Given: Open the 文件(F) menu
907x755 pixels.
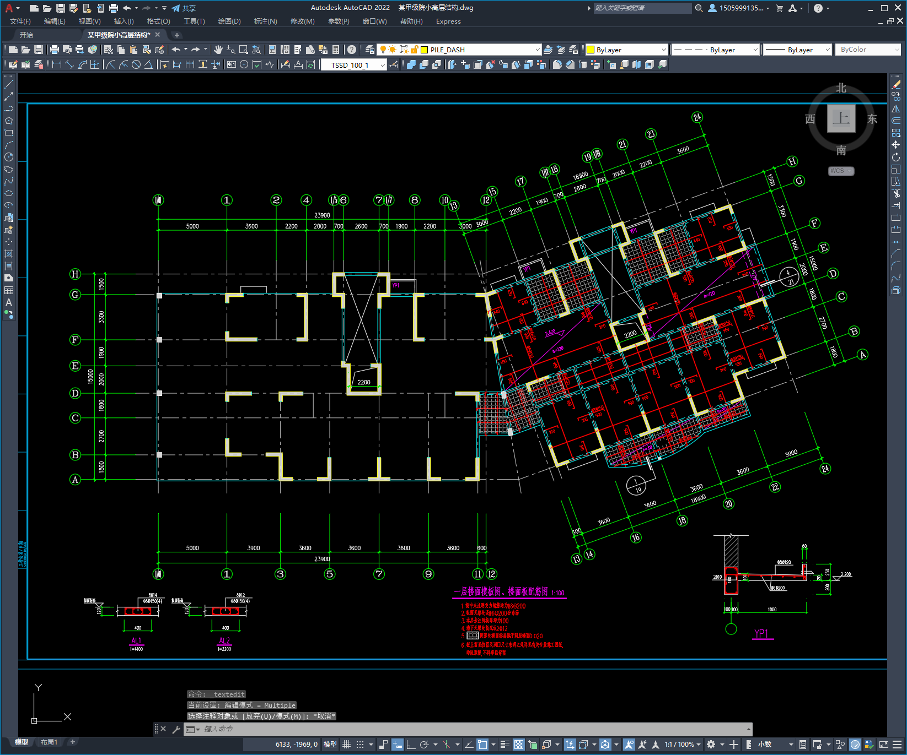Looking at the screenshot, I should tap(20, 21).
